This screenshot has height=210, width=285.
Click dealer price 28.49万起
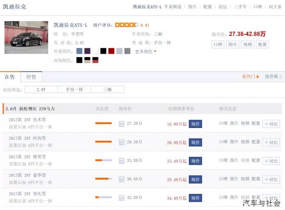click(177, 180)
